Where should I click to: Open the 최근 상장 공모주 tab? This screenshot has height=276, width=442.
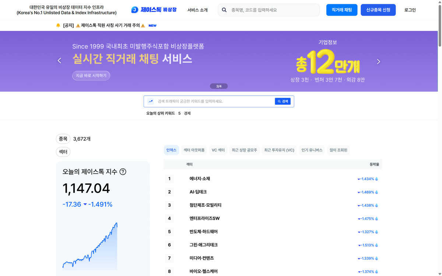(244, 150)
